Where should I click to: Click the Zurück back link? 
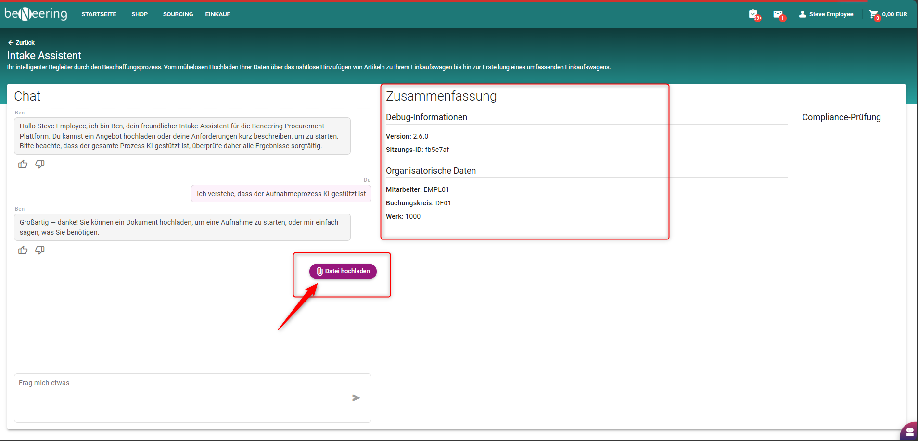pyautogui.click(x=21, y=42)
